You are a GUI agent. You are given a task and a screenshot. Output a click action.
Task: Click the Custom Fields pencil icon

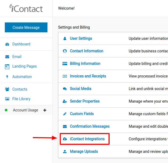point(65,114)
